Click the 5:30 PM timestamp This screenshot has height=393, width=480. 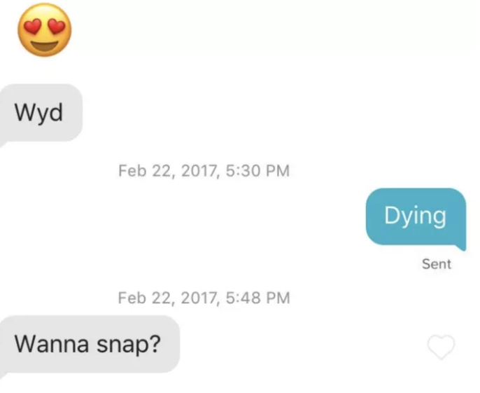tap(257, 171)
